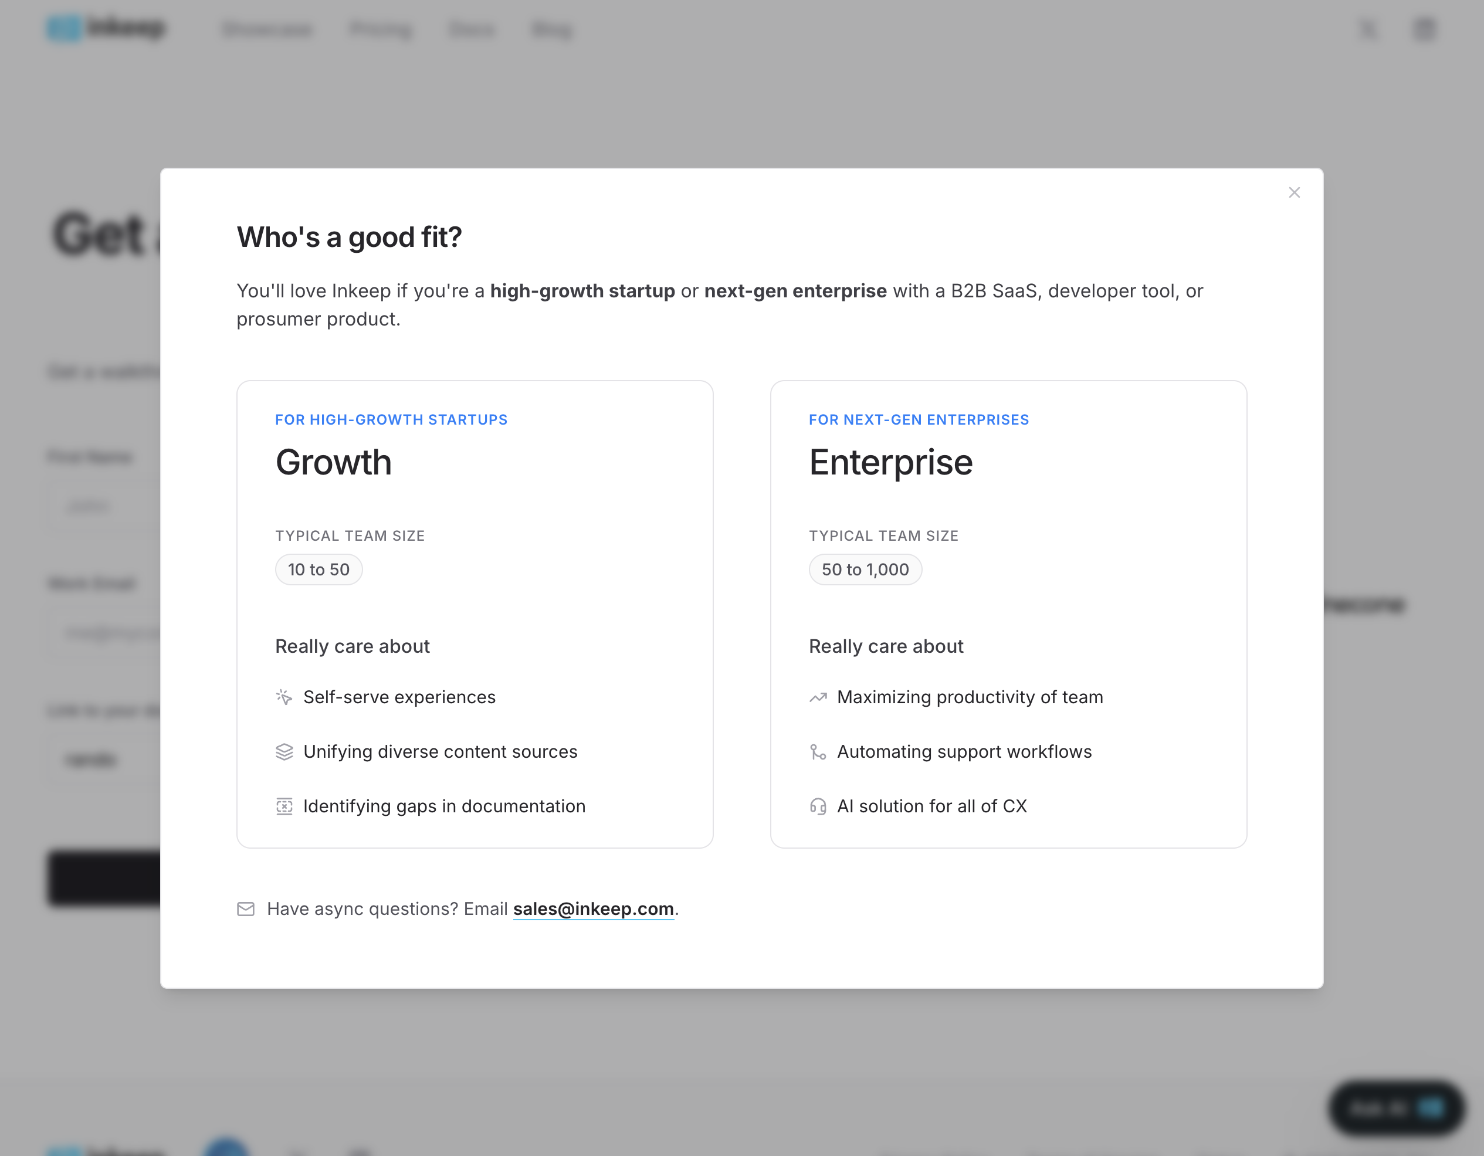The width and height of the screenshot is (1484, 1156).
Task: Close the "Who's a good fit?" dialog
Action: [x=1294, y=192]
